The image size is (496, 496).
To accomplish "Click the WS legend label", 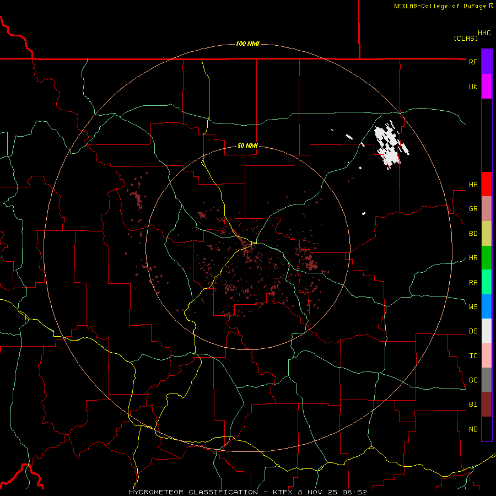I will coord(473,307).
